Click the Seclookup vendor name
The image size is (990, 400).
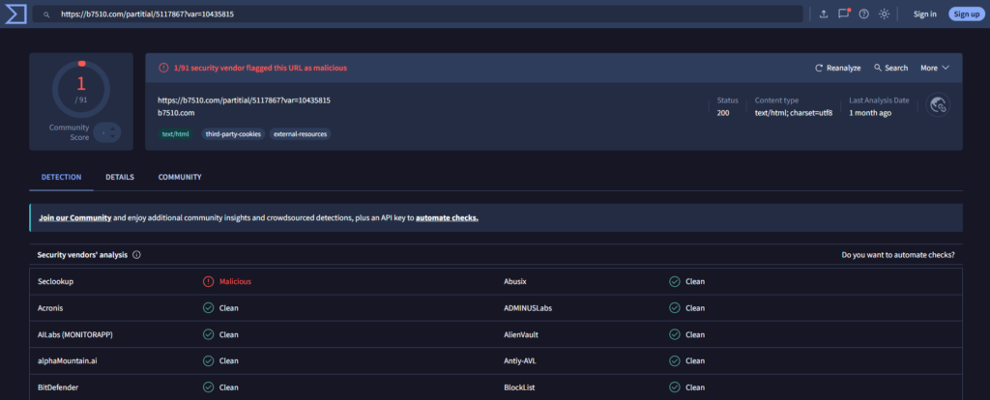(55, 281)
